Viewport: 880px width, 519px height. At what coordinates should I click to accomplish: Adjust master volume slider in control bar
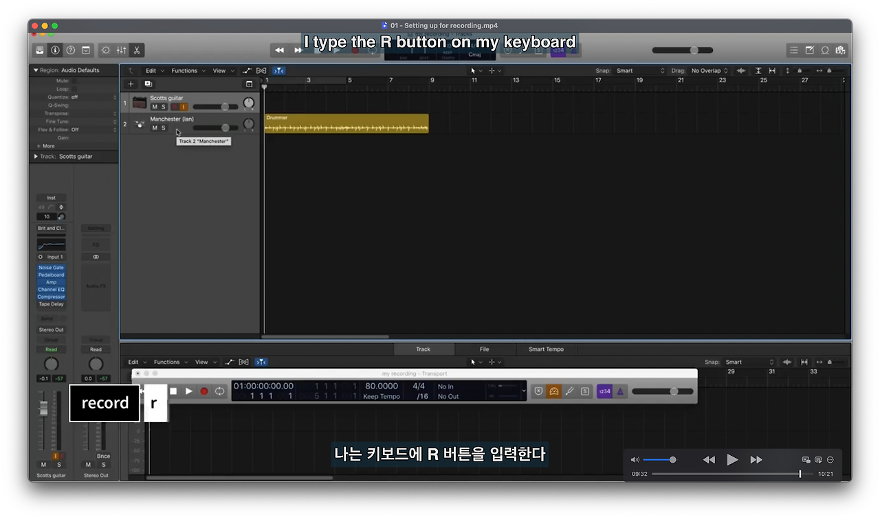tap(683, 50)
